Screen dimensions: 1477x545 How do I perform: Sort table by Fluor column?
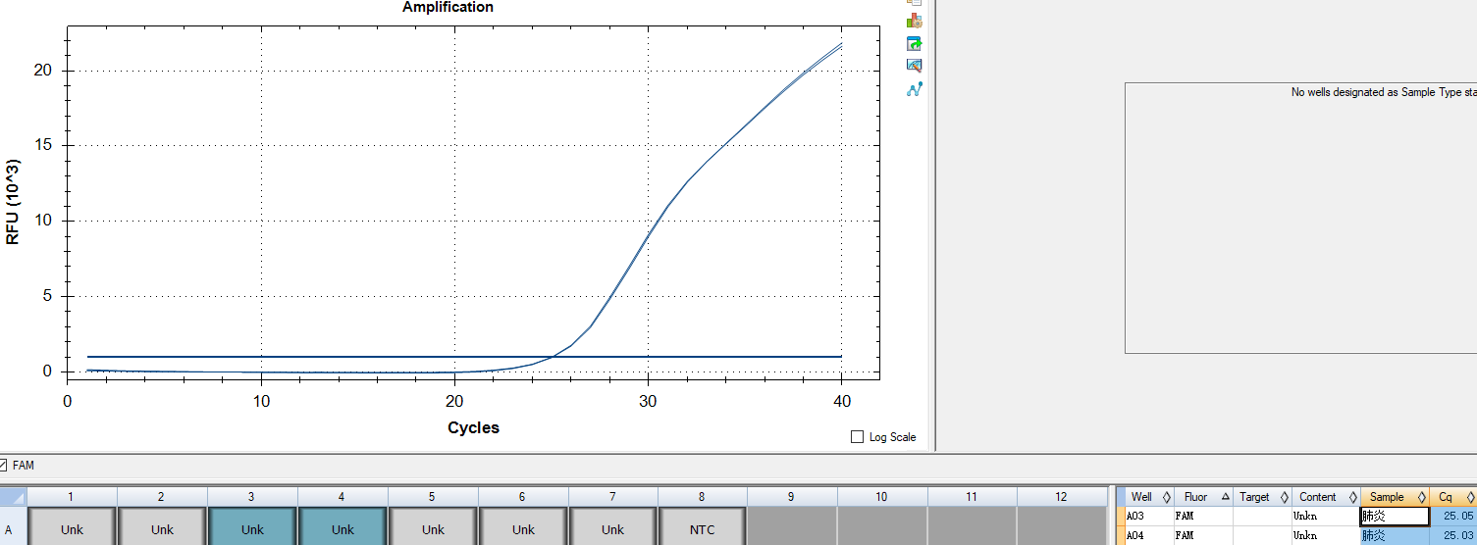(x=1201, y=497)
